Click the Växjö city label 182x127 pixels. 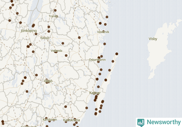tap(48, 81)
